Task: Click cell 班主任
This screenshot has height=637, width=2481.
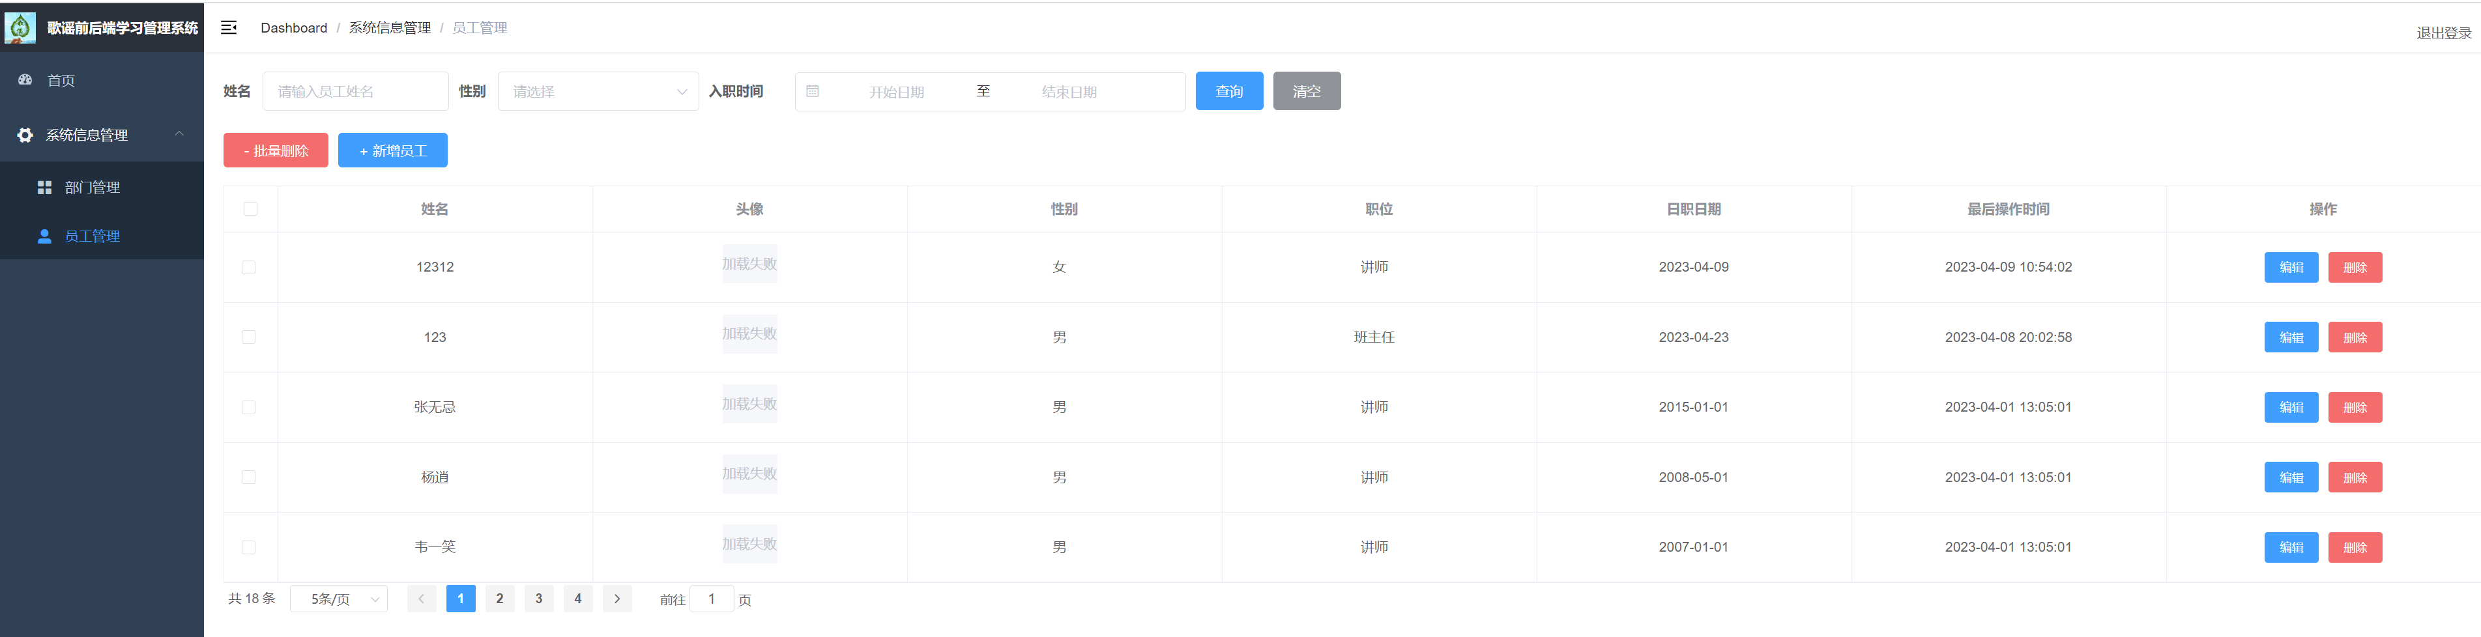Action: [1374, 338]
